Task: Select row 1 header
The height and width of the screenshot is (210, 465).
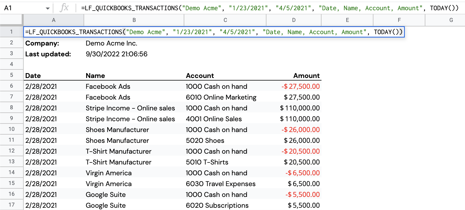Action: [11, 32]
